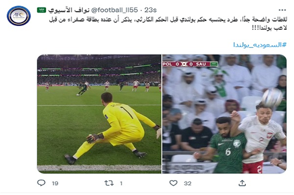
Task: Open the three-dot more options menu
Action: tap(282, 10)
